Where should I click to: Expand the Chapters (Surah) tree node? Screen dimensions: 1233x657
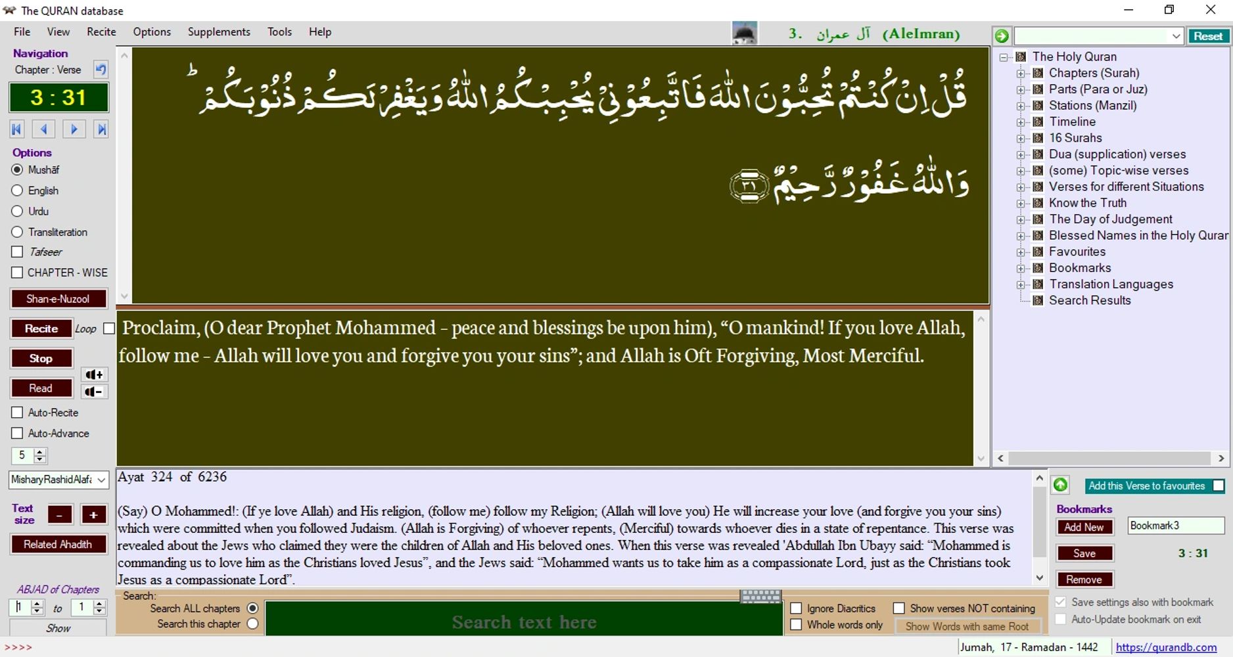(1021, 74)
